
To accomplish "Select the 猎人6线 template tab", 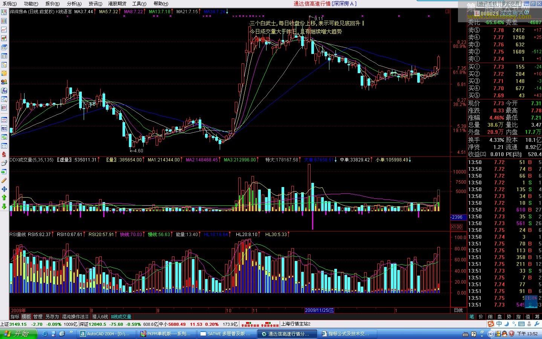I will pyautogui.click(x=100, y=317).
